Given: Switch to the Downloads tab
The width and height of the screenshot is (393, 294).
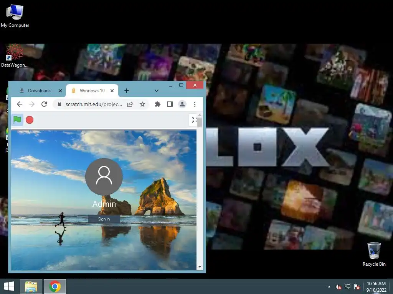Looking at the screenshot, I should (x=39, y=91).
